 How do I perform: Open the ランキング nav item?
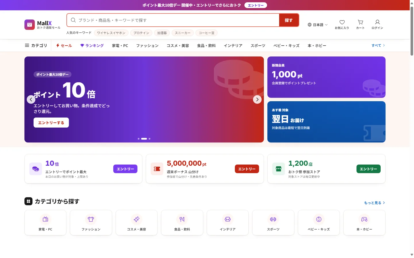[x=92, y=46]
